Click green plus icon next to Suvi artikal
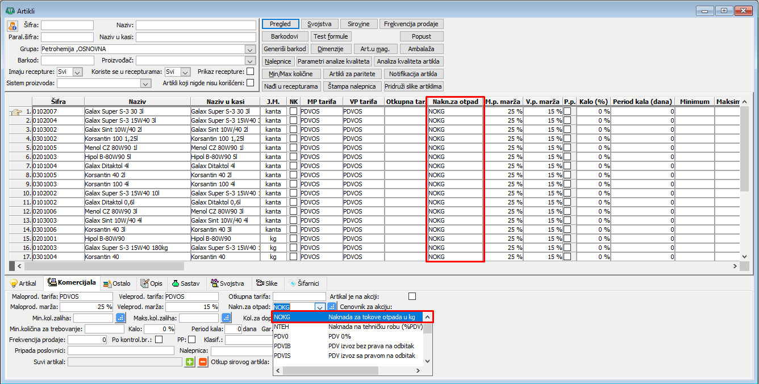The image size is (759, 384). 190,362
